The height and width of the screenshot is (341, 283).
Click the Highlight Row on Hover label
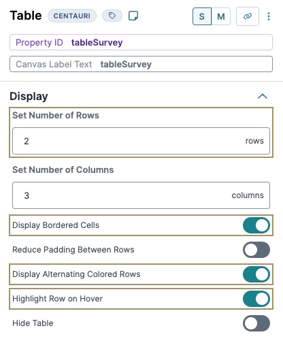[57, 299]
